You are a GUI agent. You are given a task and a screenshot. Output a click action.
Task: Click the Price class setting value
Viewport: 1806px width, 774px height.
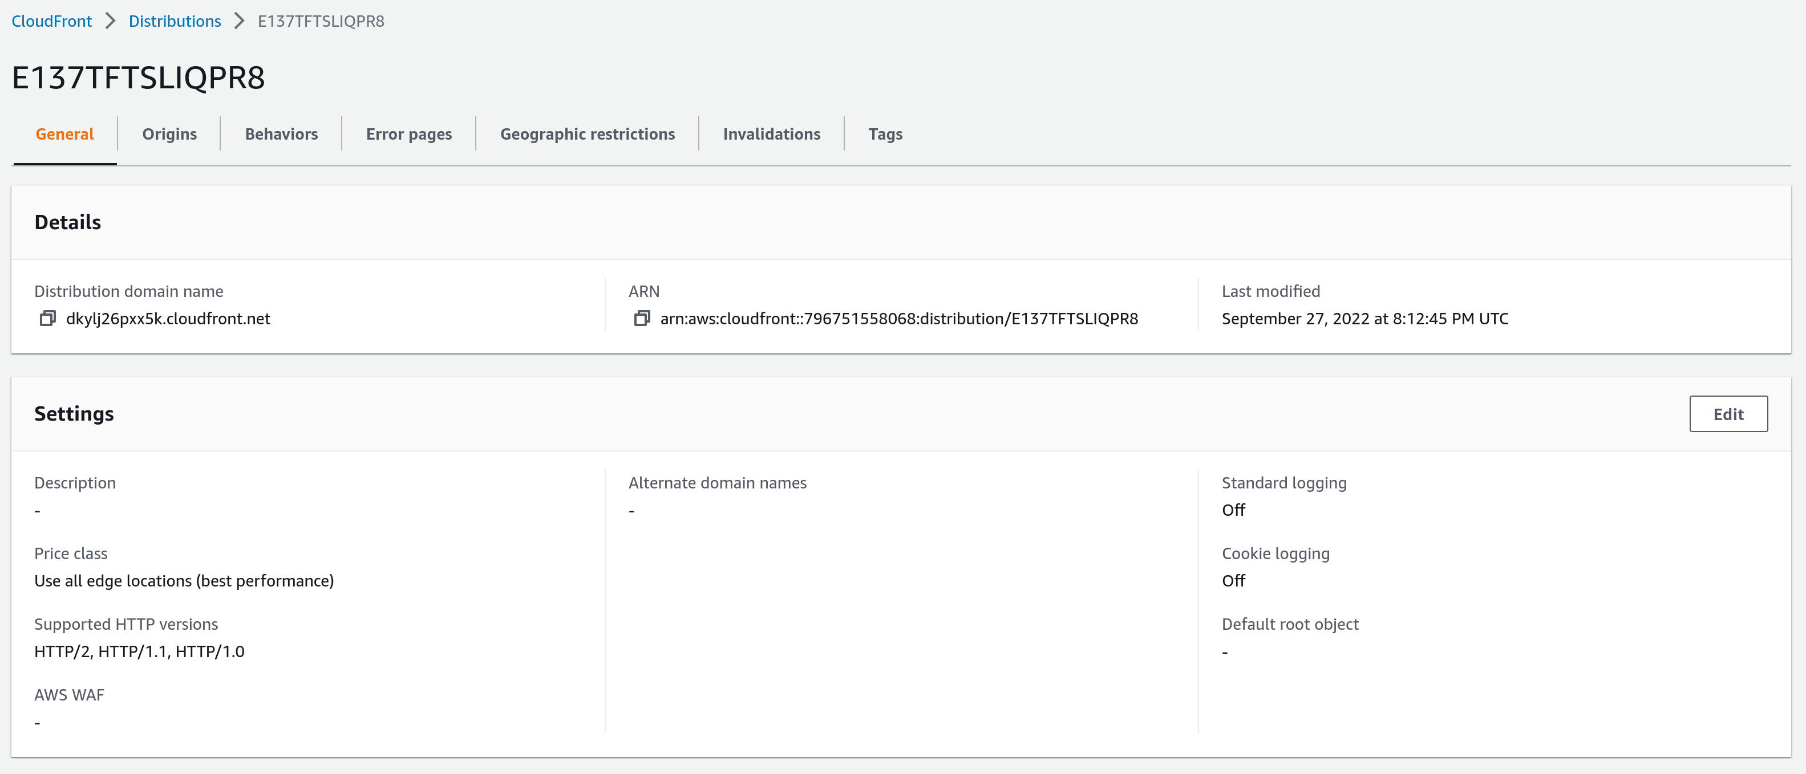point(184,580)
